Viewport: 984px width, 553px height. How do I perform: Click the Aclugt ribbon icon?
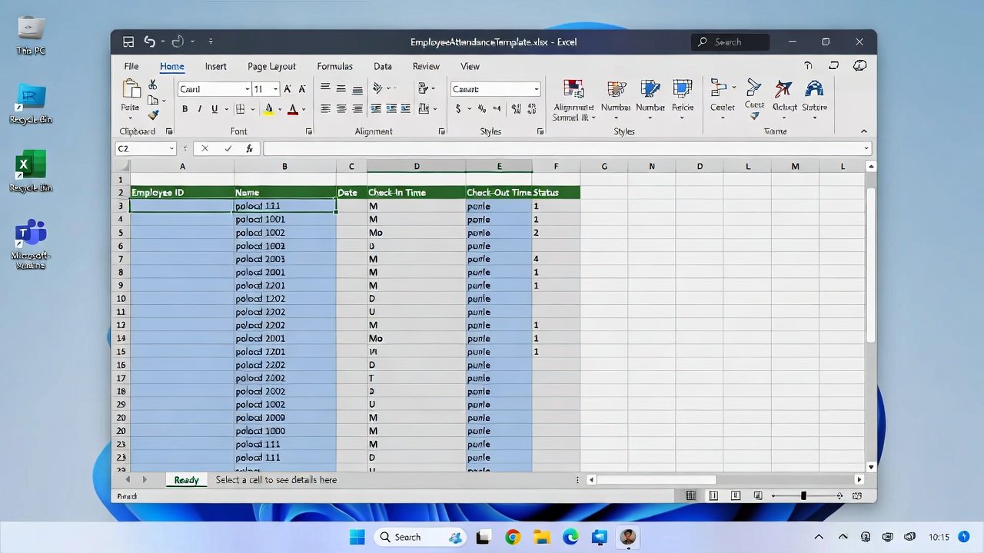(783, 89)
